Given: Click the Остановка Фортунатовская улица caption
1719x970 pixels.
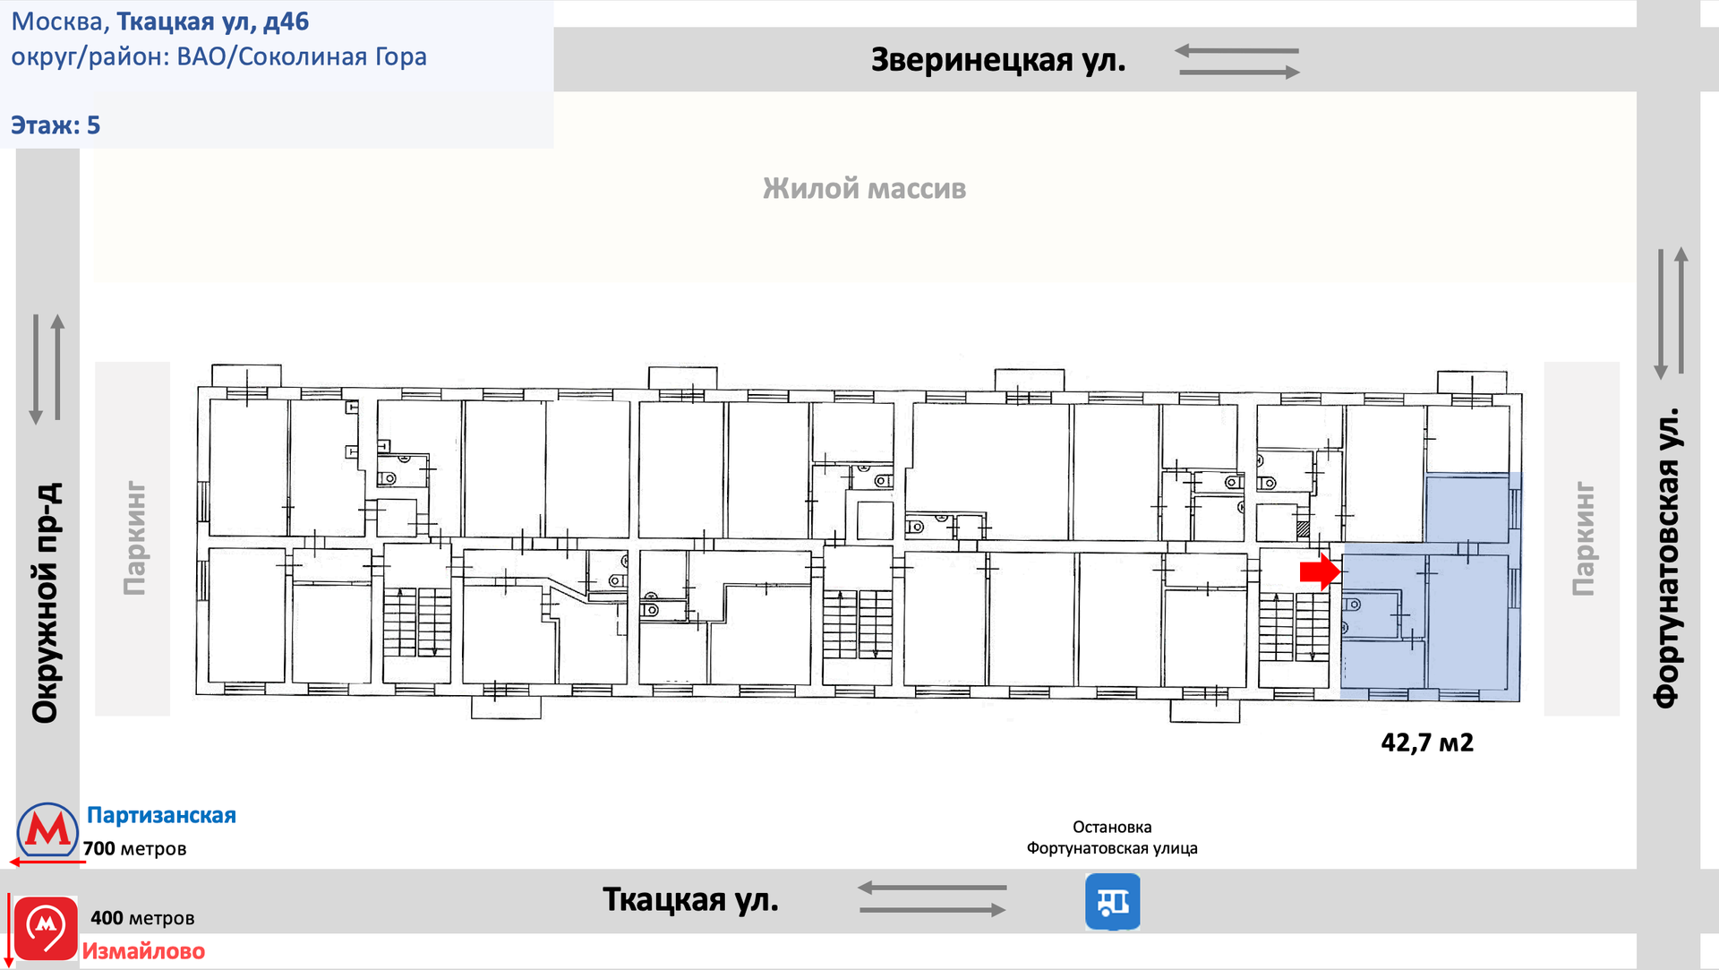Looking at the screenshot, I should [1112, 837].
